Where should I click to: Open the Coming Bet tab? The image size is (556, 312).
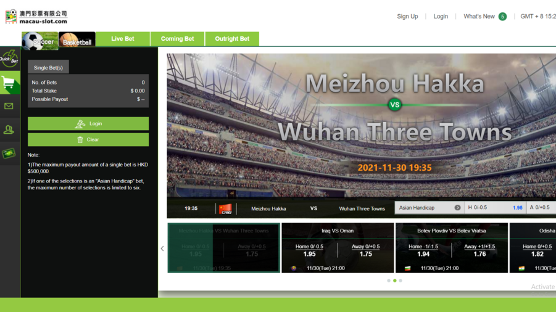(x=177, y=39)
